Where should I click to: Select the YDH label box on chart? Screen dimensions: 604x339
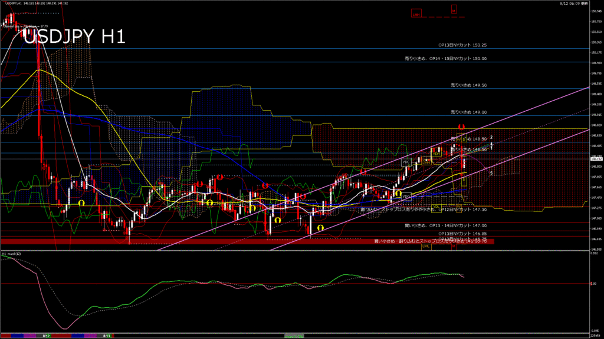(x=436, y=154)
